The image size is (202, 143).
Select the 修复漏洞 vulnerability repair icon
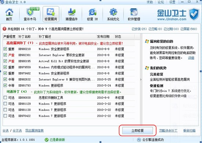(51, 14)
